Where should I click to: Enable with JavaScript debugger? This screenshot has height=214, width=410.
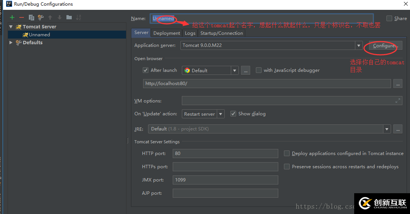[x=259, y=70]
